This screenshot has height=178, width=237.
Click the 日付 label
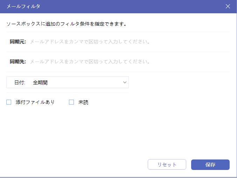pos(20,83)
